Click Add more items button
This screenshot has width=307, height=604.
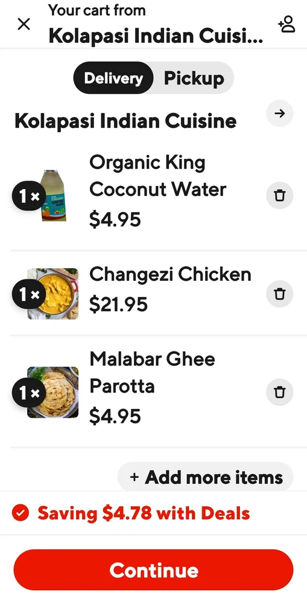tap(206, 477)
